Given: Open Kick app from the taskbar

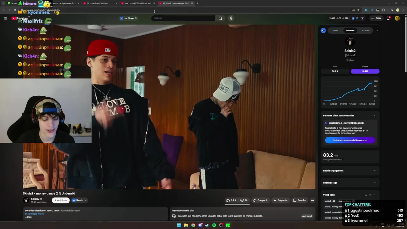Looking at the screenshot, I should coord(228,225).
